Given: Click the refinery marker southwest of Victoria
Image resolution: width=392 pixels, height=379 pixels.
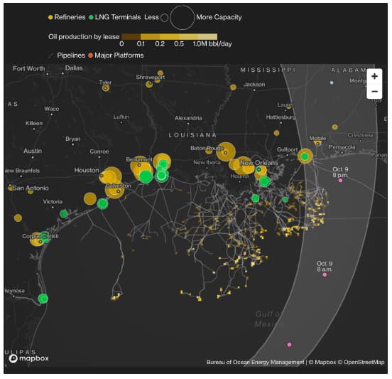Looking at the screenshot, I should click(x=18, y=218).
